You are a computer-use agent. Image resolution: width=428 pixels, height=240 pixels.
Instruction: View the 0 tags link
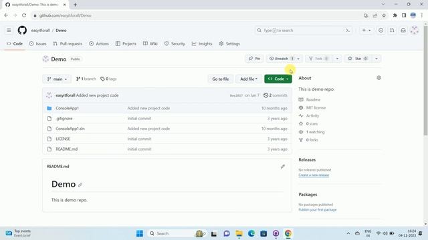pos(108,79)
